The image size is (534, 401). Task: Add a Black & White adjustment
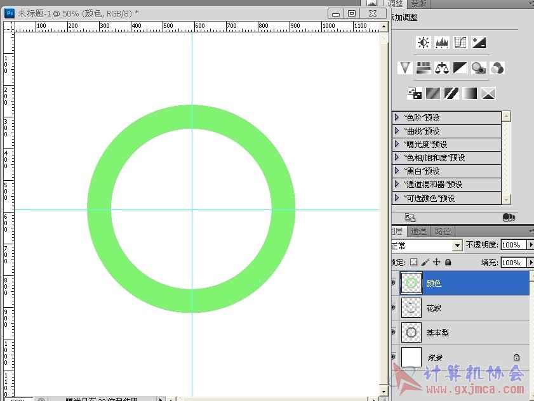(460, 68)
